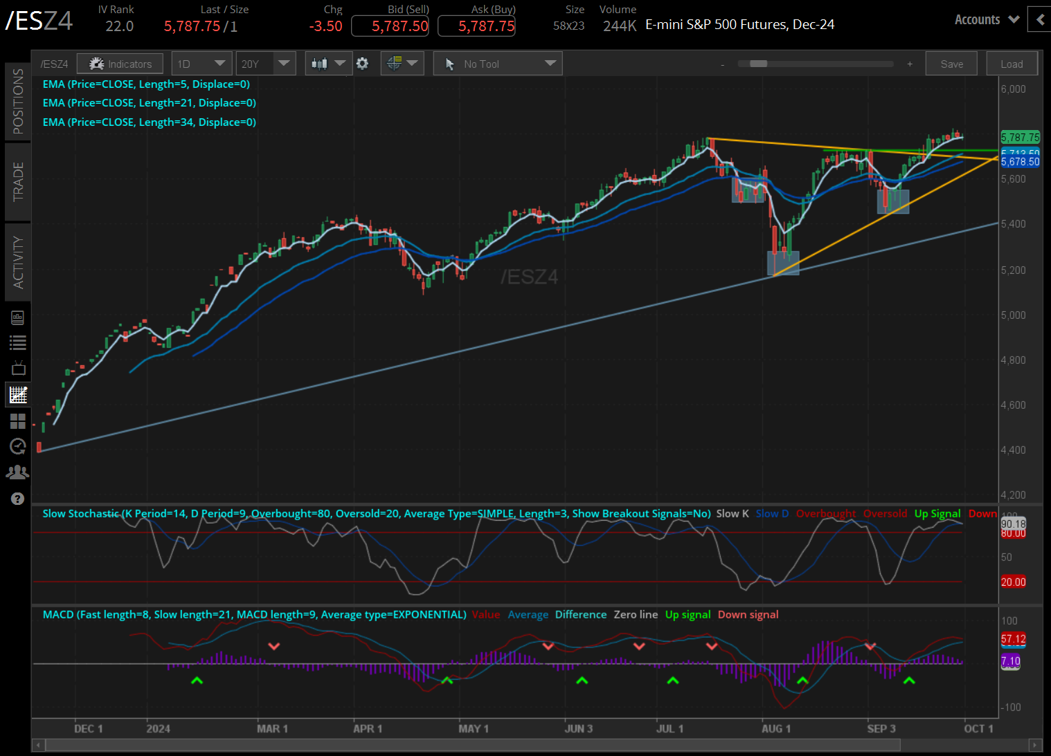Screen dimensions: 1051x756
Task: Open chart settings gear icon
Action: tap(362, 64)
